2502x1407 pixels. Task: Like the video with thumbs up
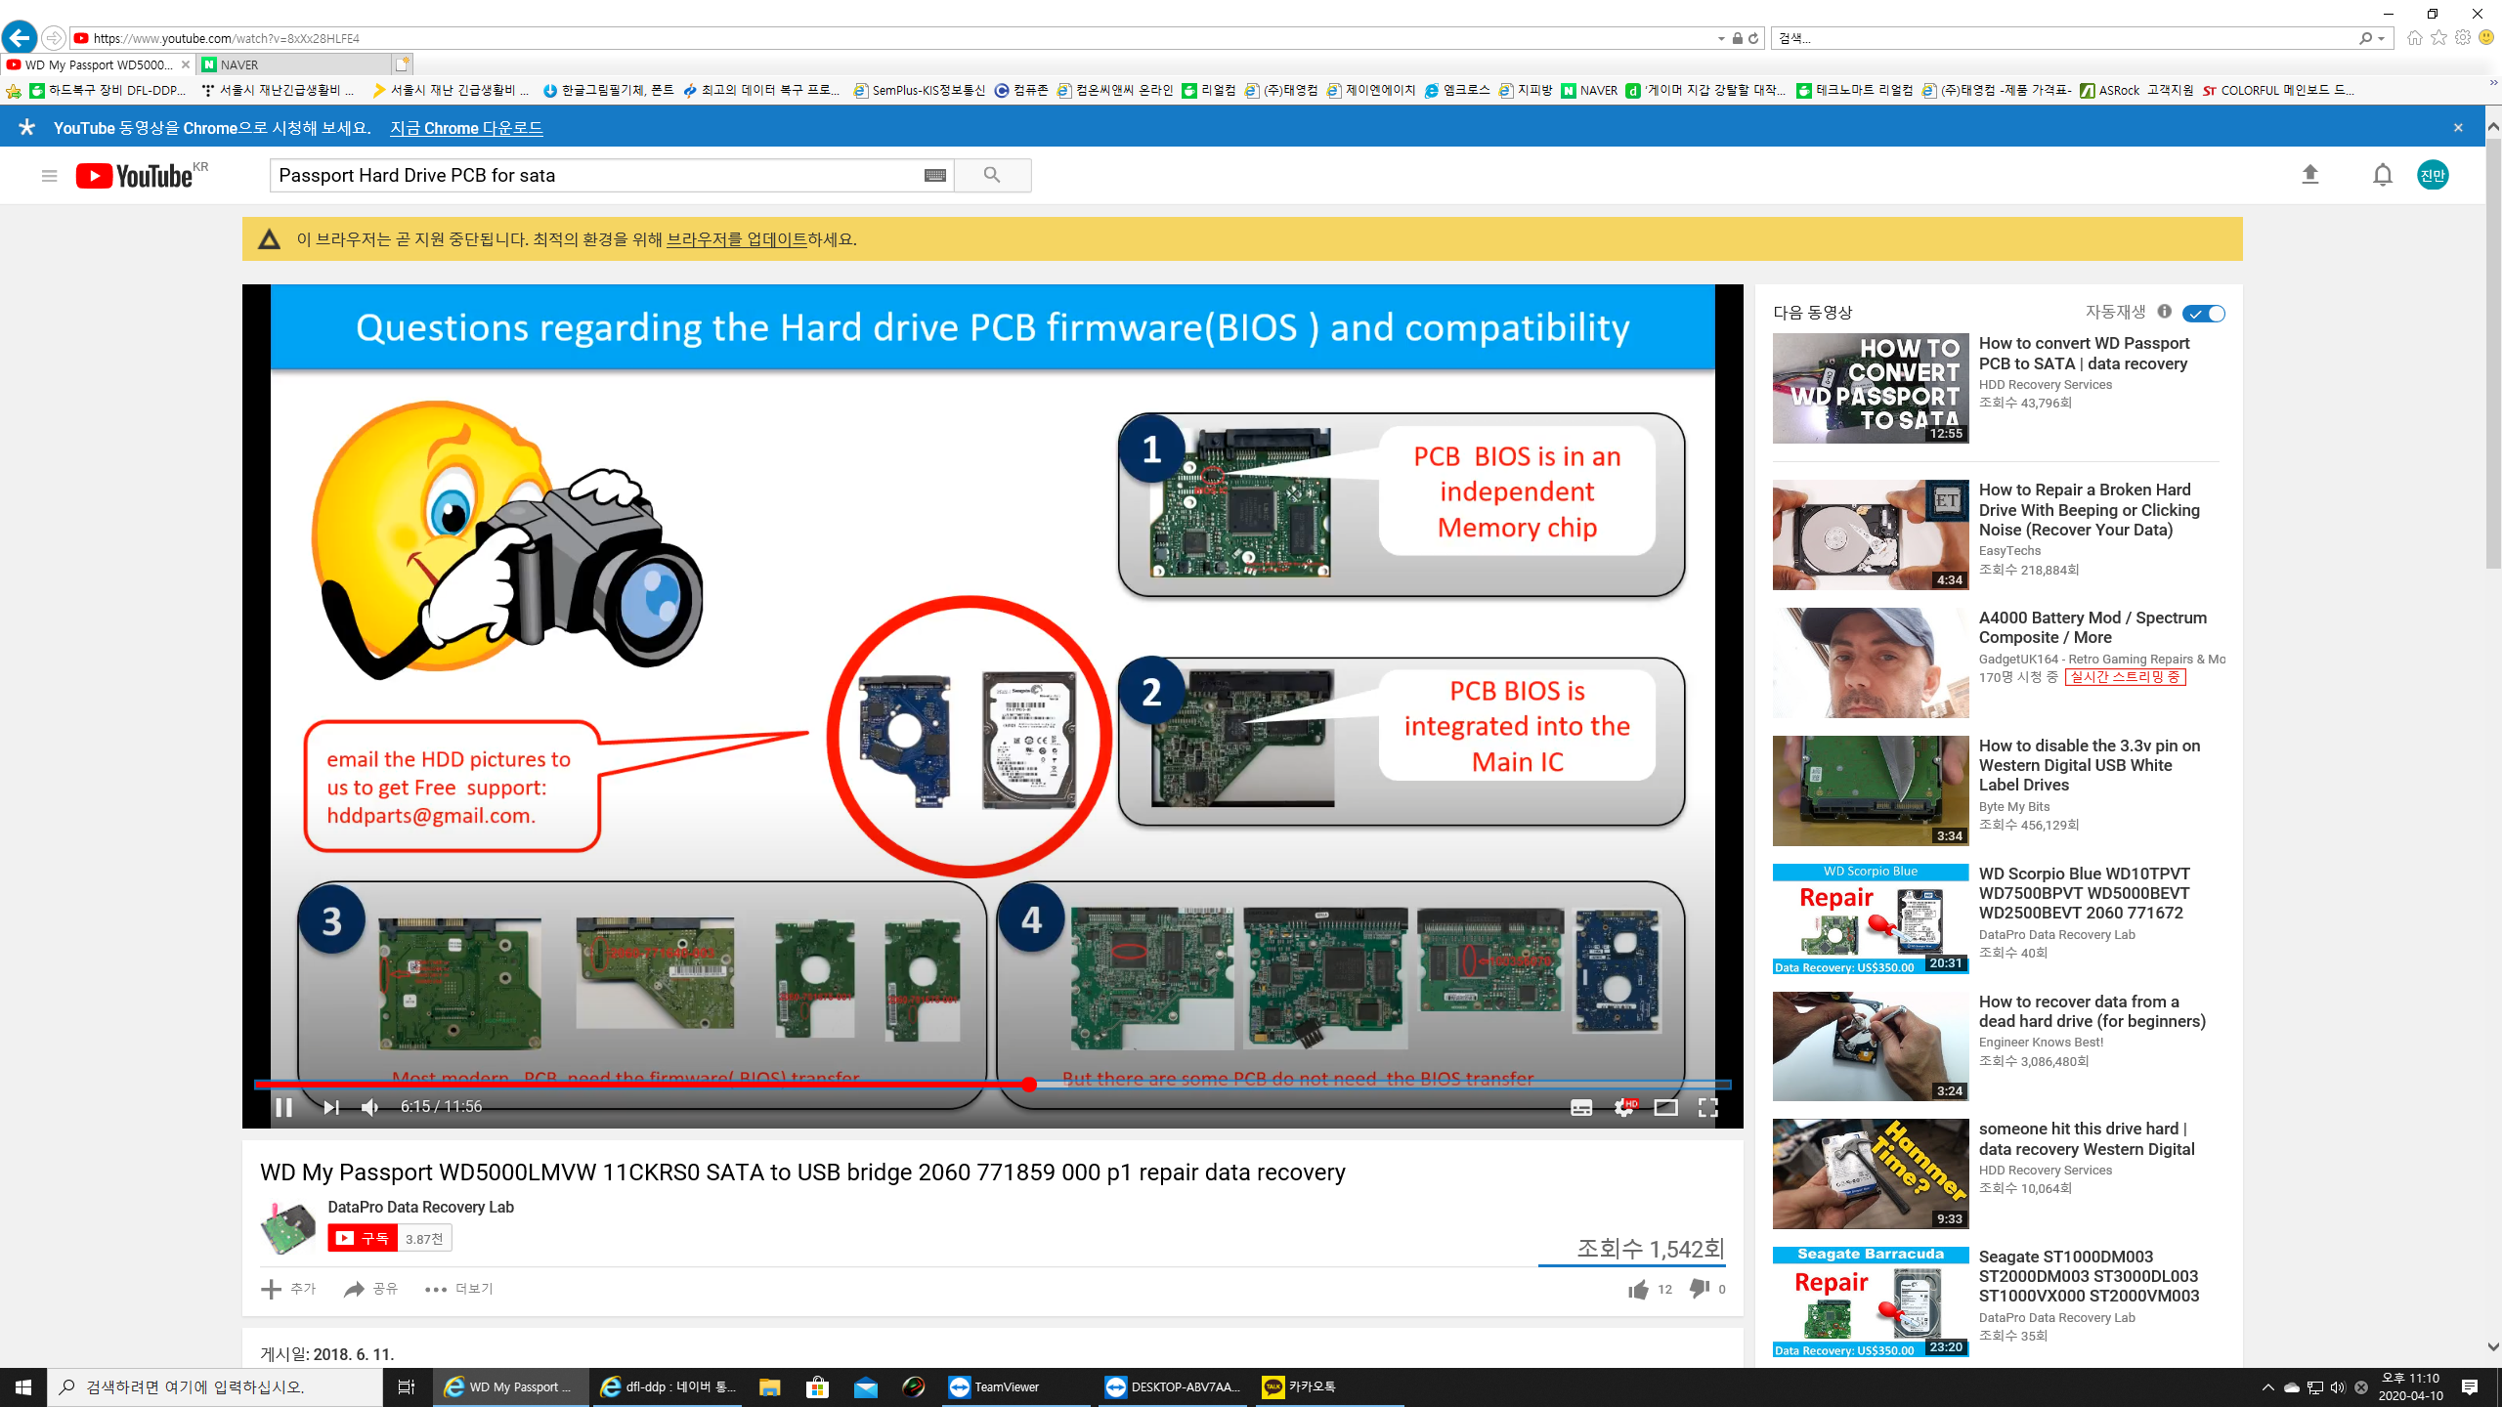[1639, 1290]
